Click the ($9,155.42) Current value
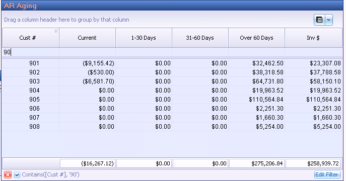The image size is (346, 181). [x=98, y=63]
